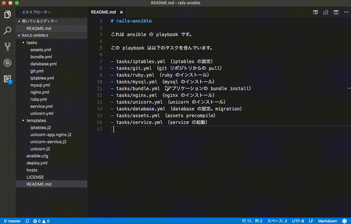
Task: Collapse the open editors section
Action: coord(19,21)
